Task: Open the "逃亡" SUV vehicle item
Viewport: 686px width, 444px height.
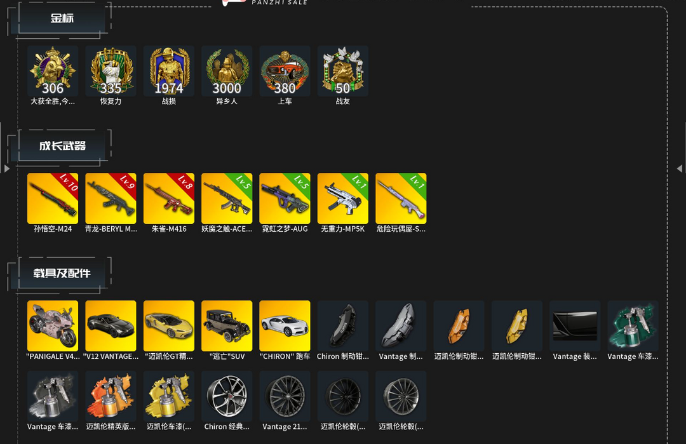Action: 227,326
